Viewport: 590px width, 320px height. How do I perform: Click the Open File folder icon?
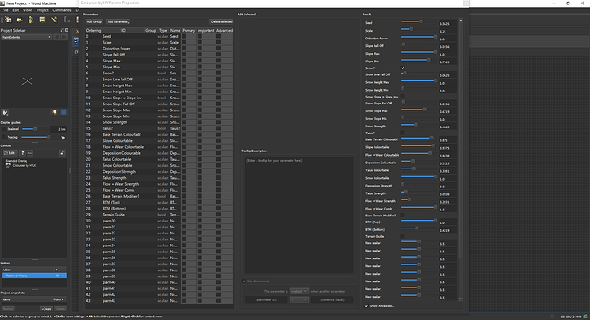pyautogui.click(x=20, y=20)
